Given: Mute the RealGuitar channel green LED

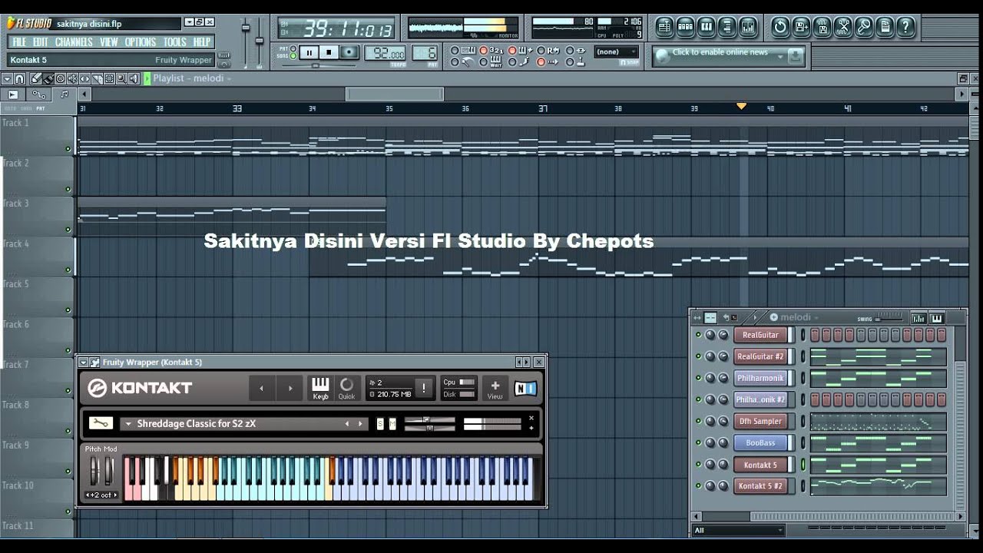Looking at the screenshot, I should point(698,335).
